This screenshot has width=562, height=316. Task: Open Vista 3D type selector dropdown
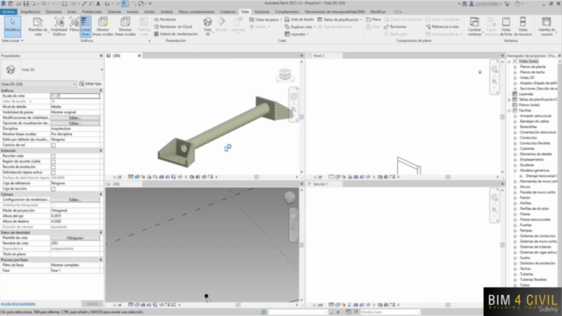[x=102, y=69]
